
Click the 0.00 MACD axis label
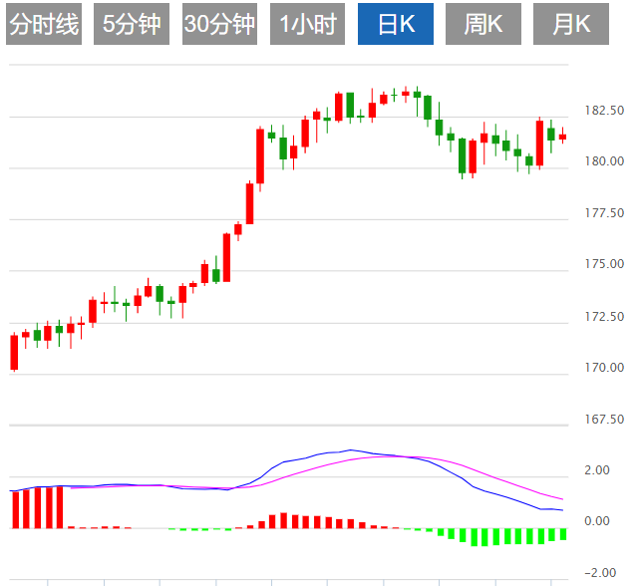(597, 521)
